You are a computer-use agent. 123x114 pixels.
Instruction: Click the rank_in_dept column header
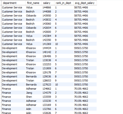[x=63, y=3]
